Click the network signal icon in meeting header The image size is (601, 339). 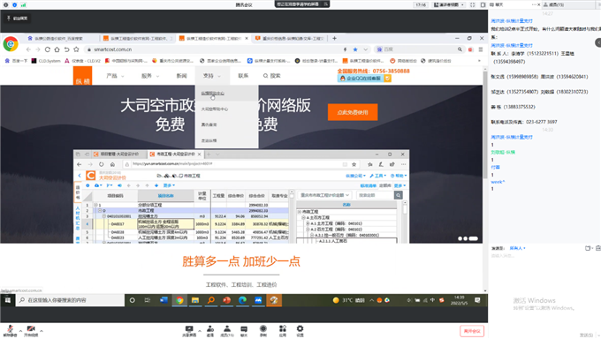(23, 4)
